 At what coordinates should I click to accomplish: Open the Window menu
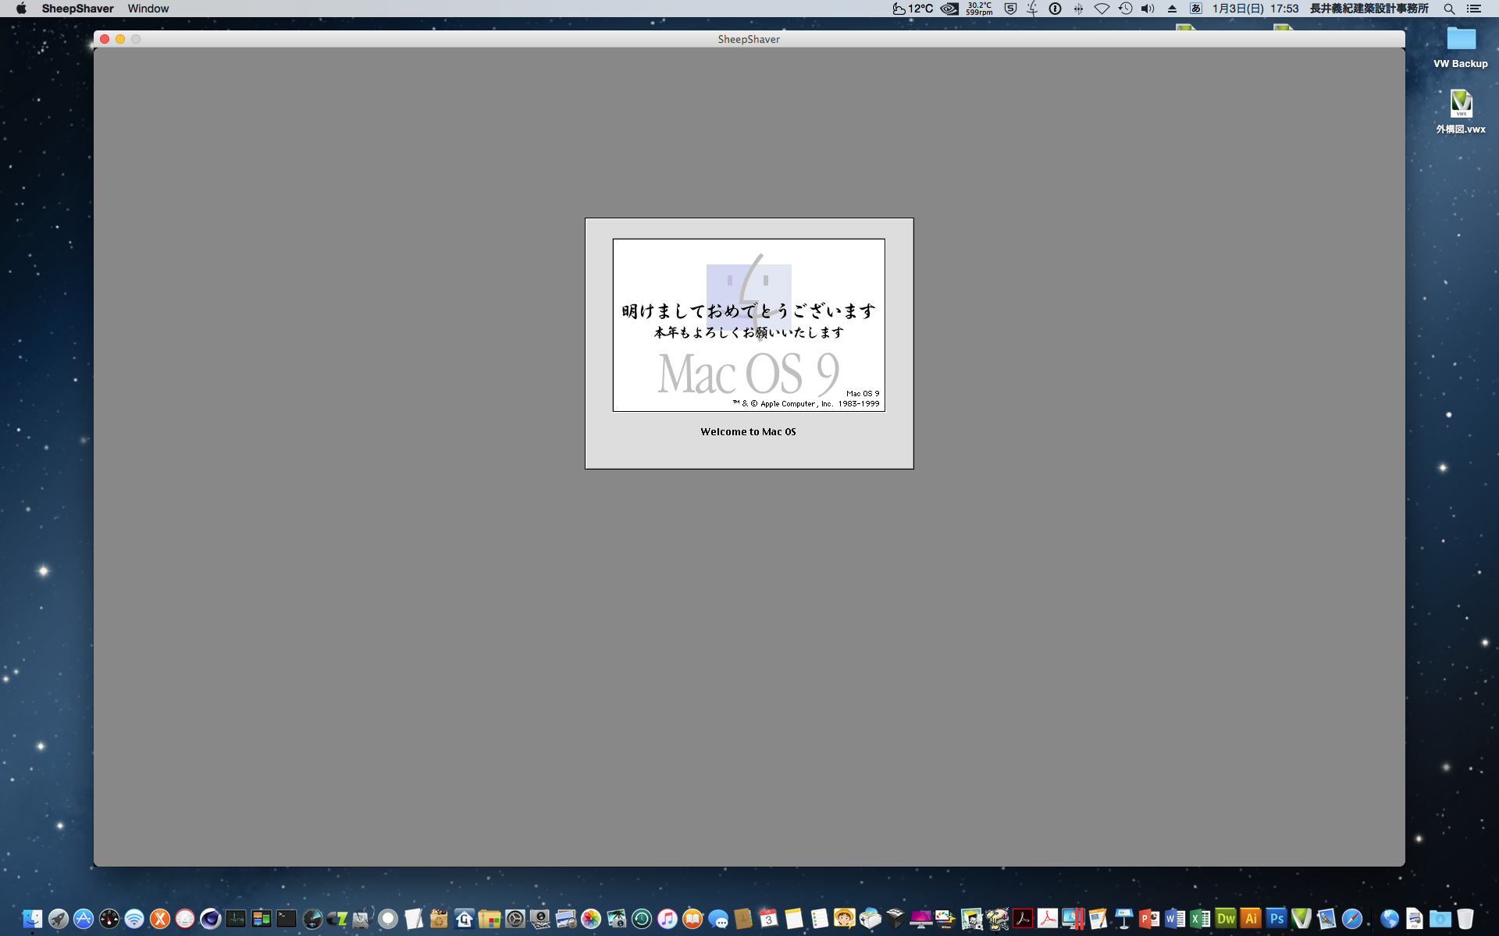(x=148, y=9)
